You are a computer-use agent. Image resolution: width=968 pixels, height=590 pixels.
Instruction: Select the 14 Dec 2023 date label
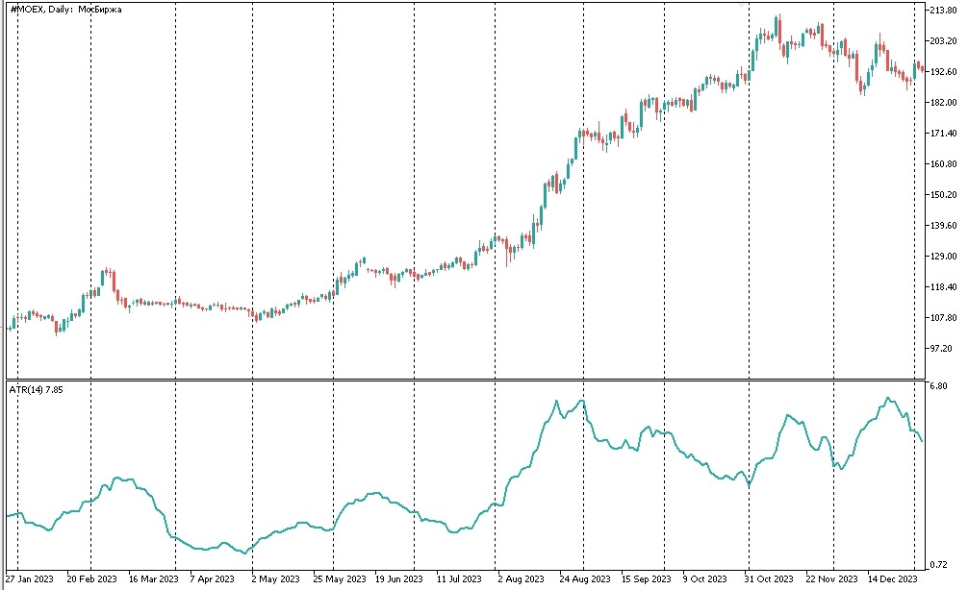[892, 578]
